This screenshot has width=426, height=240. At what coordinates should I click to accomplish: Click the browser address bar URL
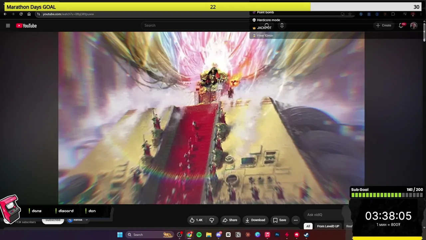68,14
